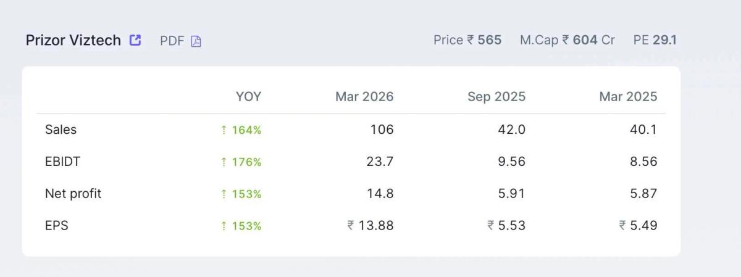
Task: Click the Sales row label
Action: [x=61, y=130]
